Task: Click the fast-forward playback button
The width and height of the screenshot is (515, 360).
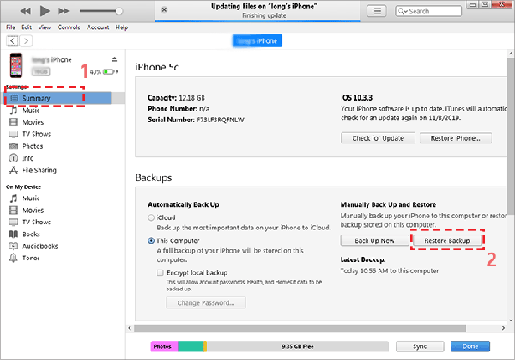Action: tap(64, 11)
